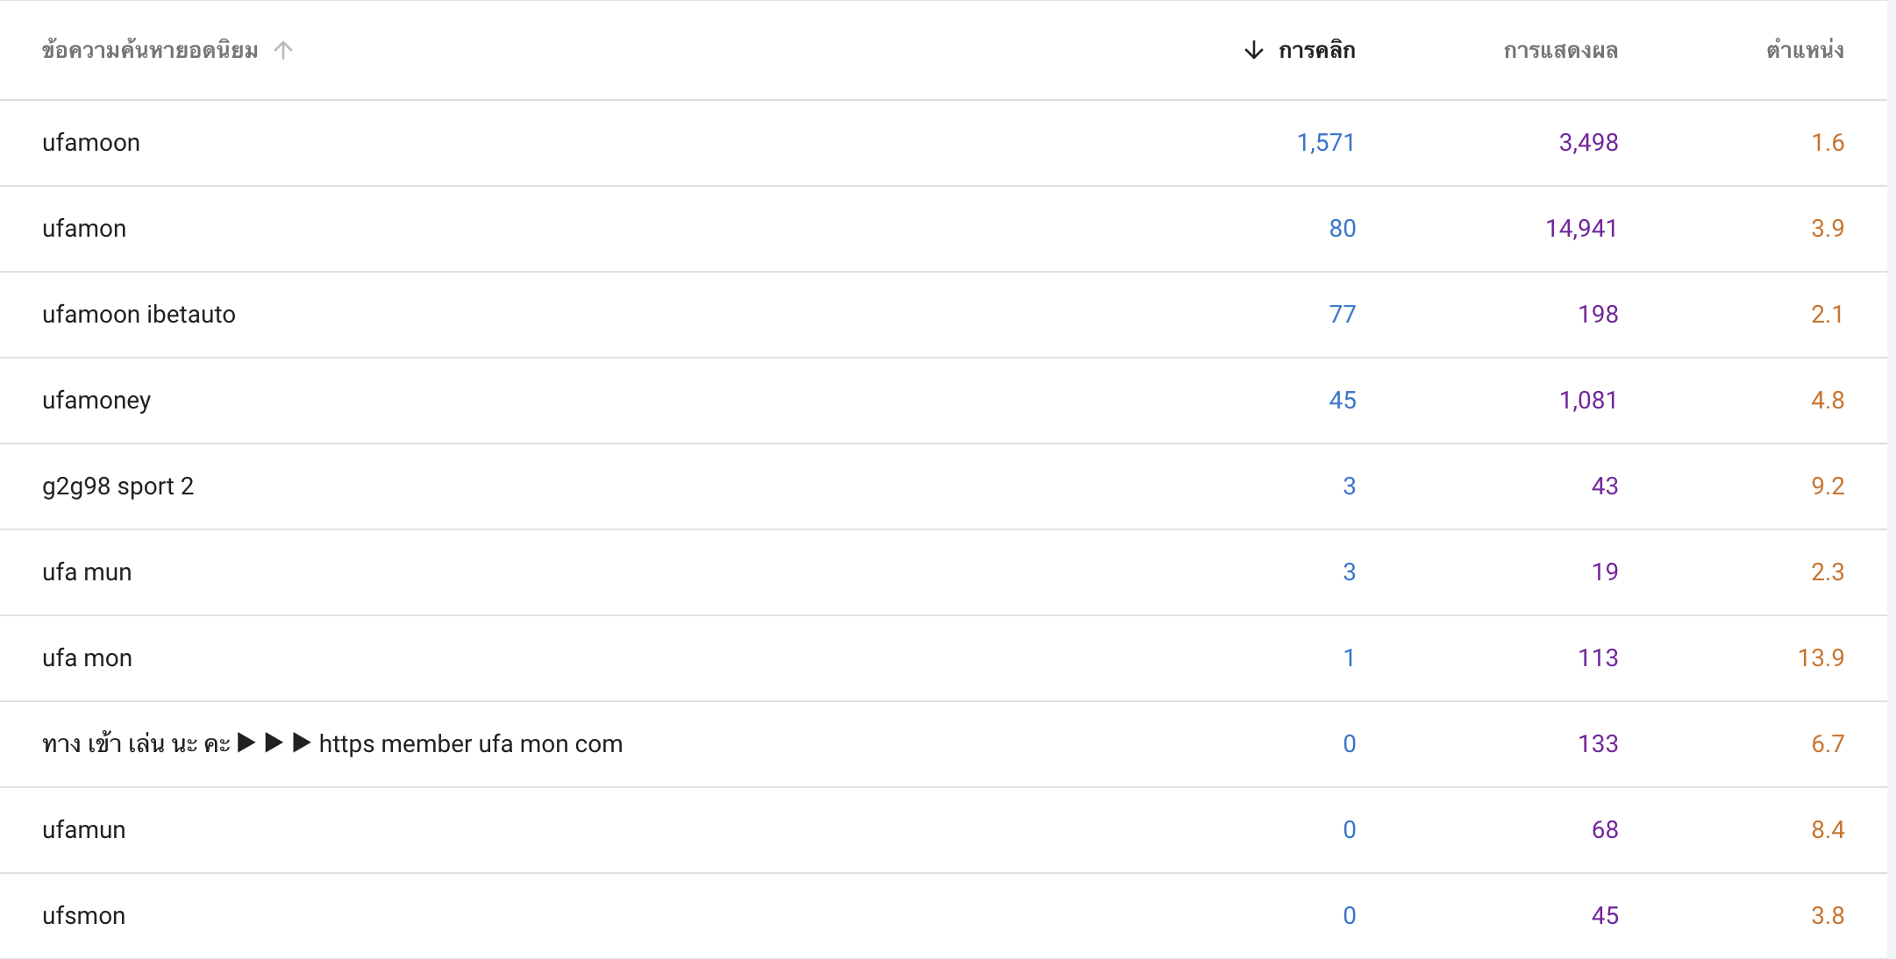The image size is (1896, 959).
Task: Sort table by การแสดงผล column header
Action: [1560, 51]
